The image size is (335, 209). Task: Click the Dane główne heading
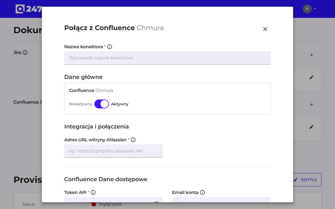[x=83, y=77]
